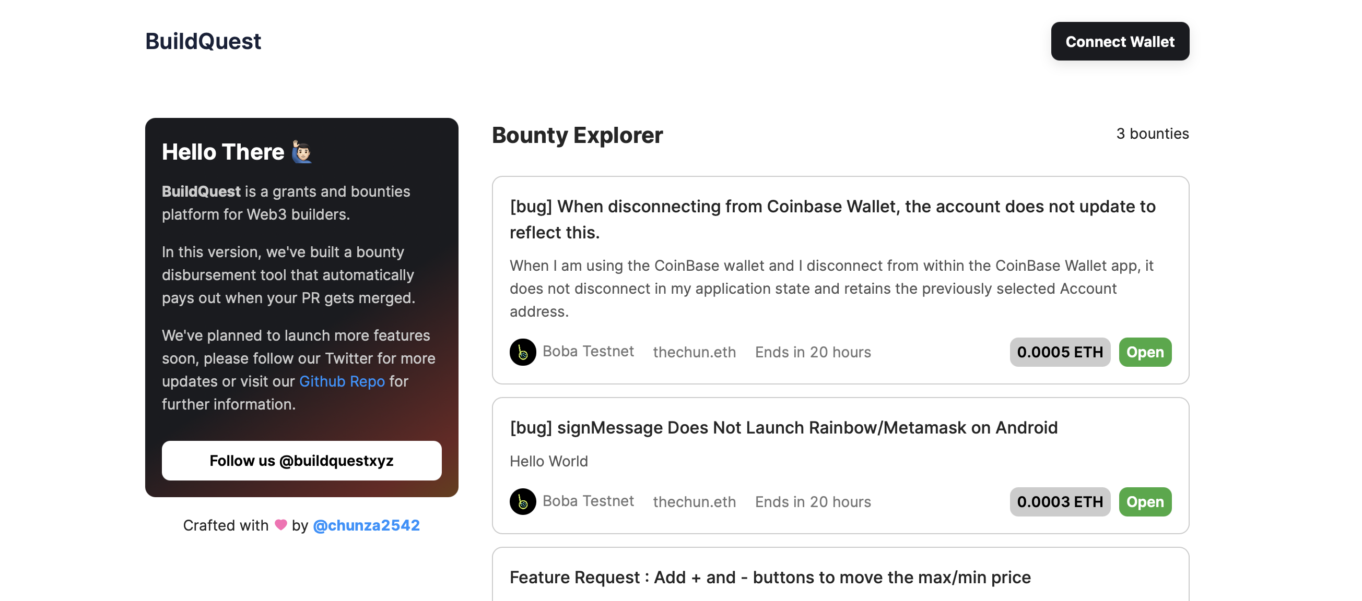
Task: Click the pink heart icon in footer
Action: (281, 524)
